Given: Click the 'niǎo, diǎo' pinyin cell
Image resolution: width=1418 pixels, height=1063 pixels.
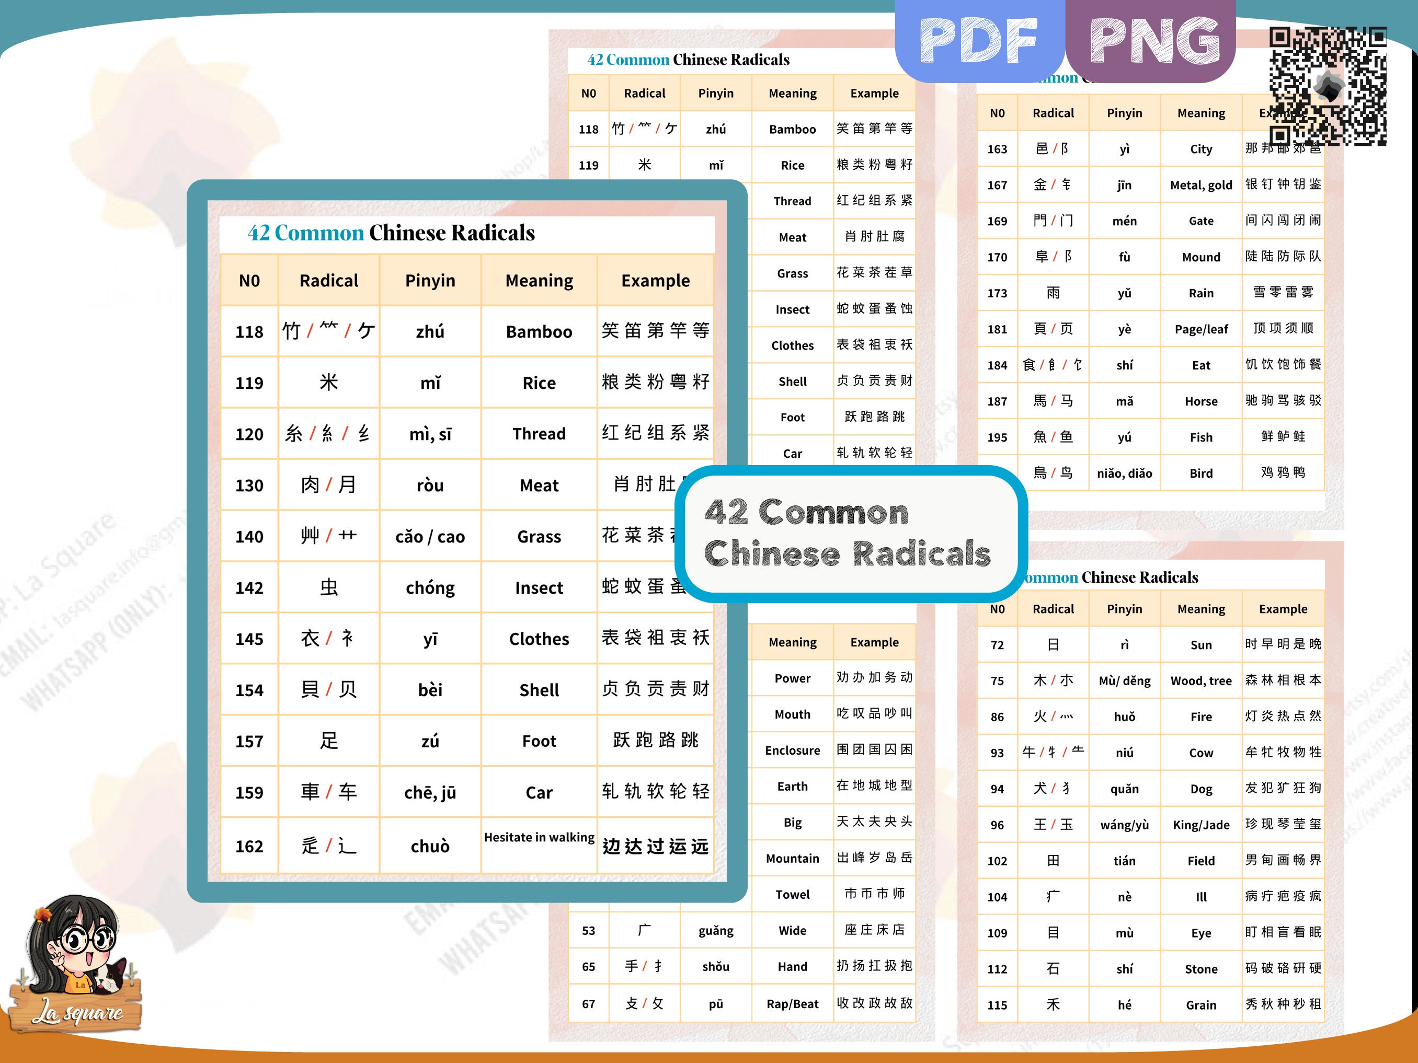Looking at the screenshot, I should (x=1124, y=473).
